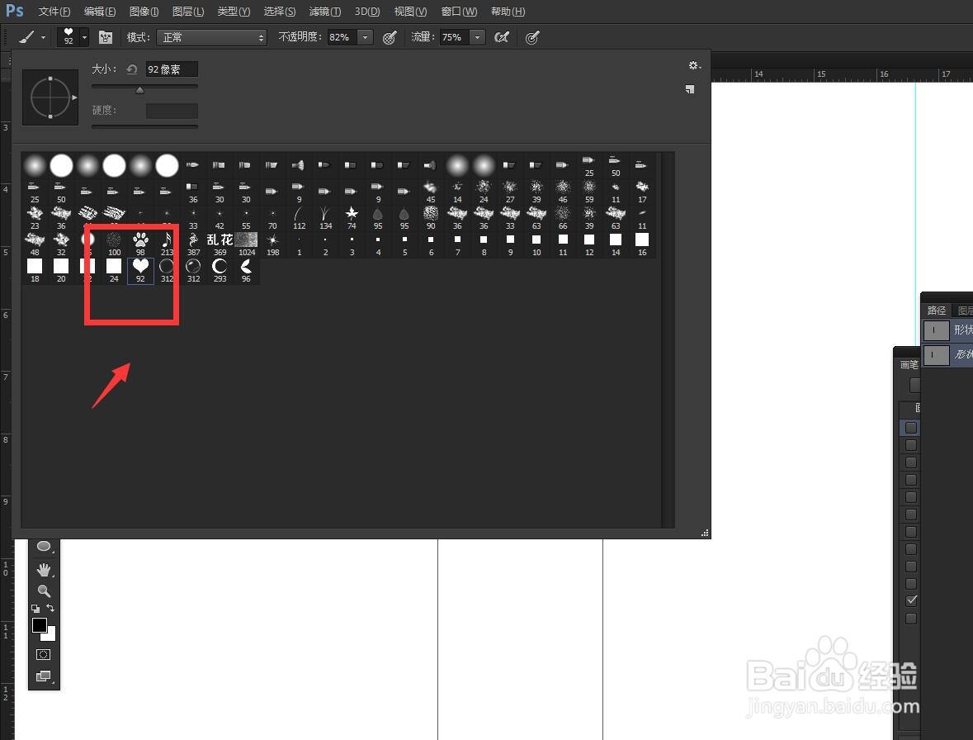
Task: Switch to the 路径 tab
Action: point(937,310)
